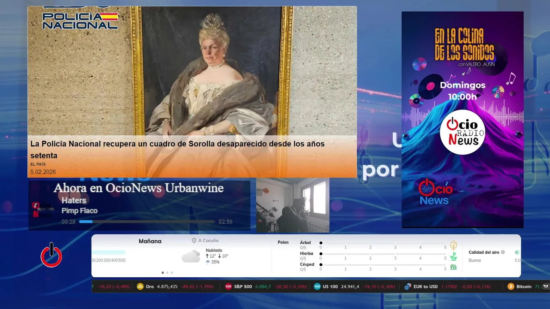Click the news date 5.02.2026
The width and height of the screenshot is (550, 309).
click(x=43, y=172)
